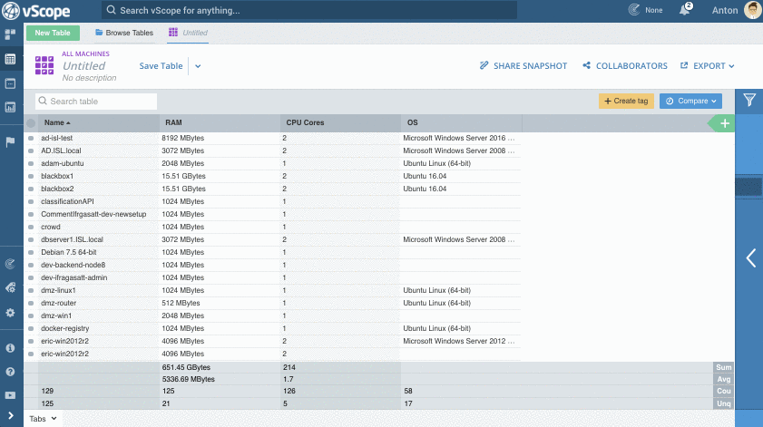This screenshot has height=427, width=763.
Task: Select the adam-ubuntu row marker
Action: coord(31,163)
